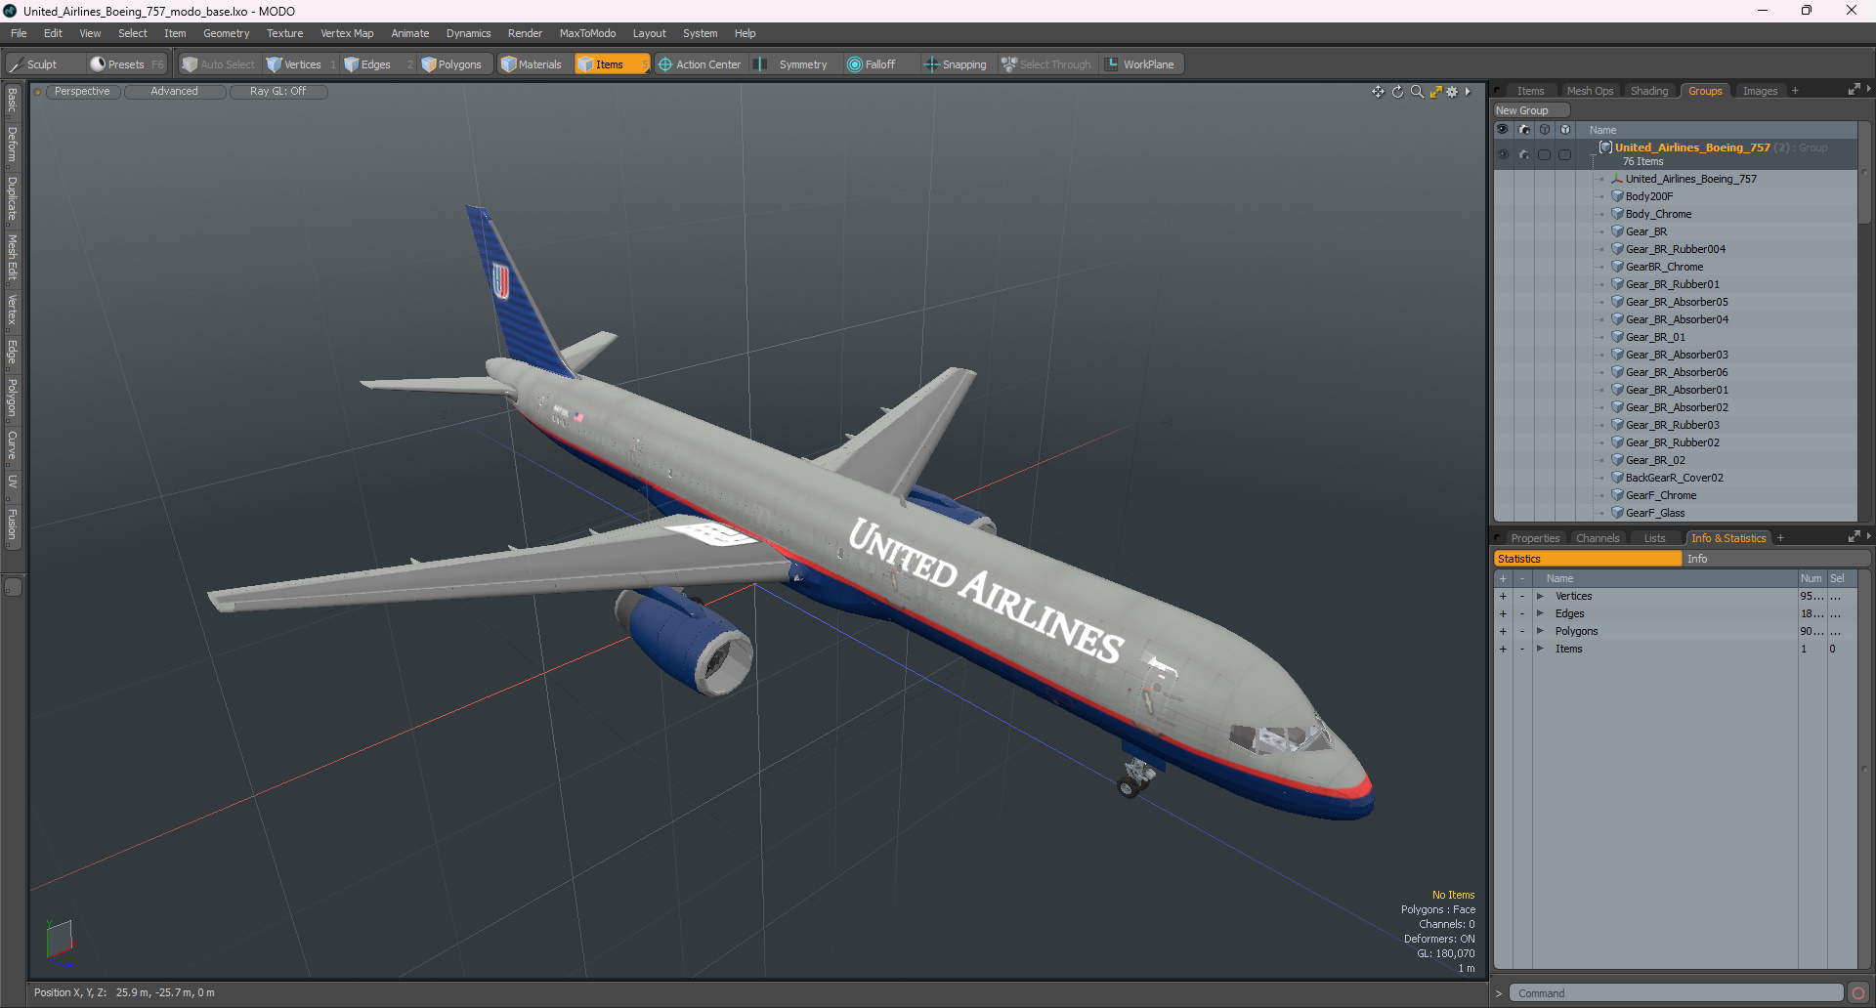Select the Body200F mesh item
Screen dimensions: 1876x1008
1649,196
